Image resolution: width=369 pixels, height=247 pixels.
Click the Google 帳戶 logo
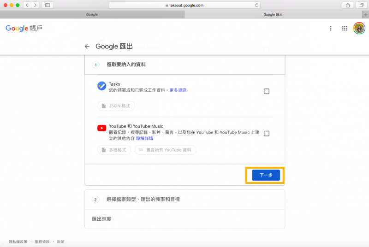(x=24, y=29)
